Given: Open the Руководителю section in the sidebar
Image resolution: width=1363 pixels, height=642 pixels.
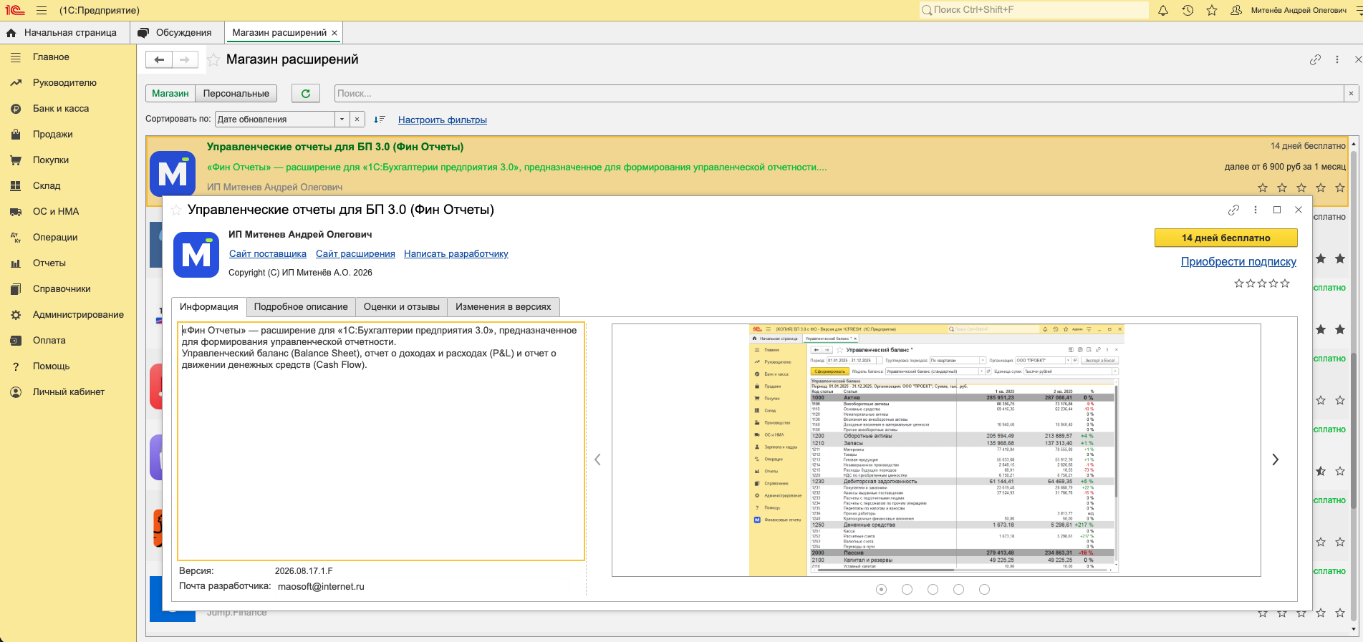Looking at the screenshot, I should pyautogui.click(x=64, y=83).
